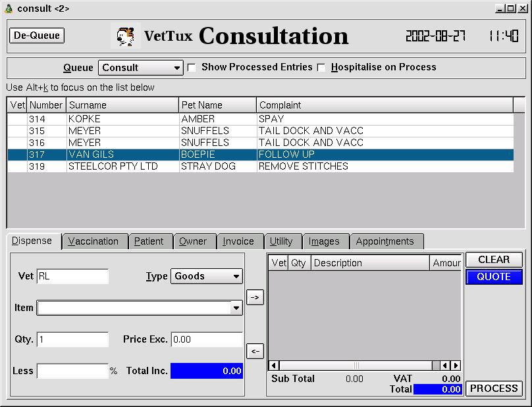Click the blue QUOTE button

(x=494, y=277)
